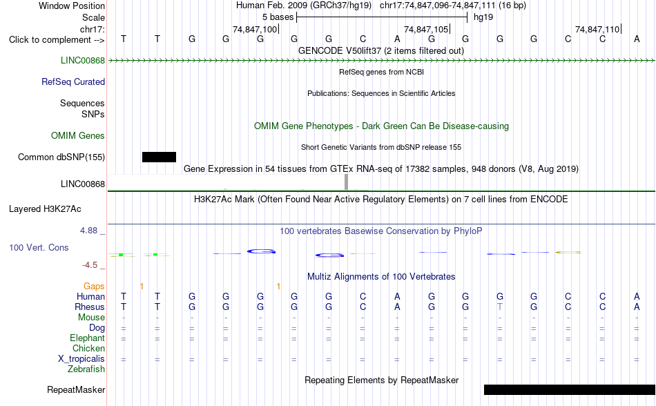The width and height of the screenshot is (656, 406).
Task: Click the SNPs track label
Action: coord(93,114)
